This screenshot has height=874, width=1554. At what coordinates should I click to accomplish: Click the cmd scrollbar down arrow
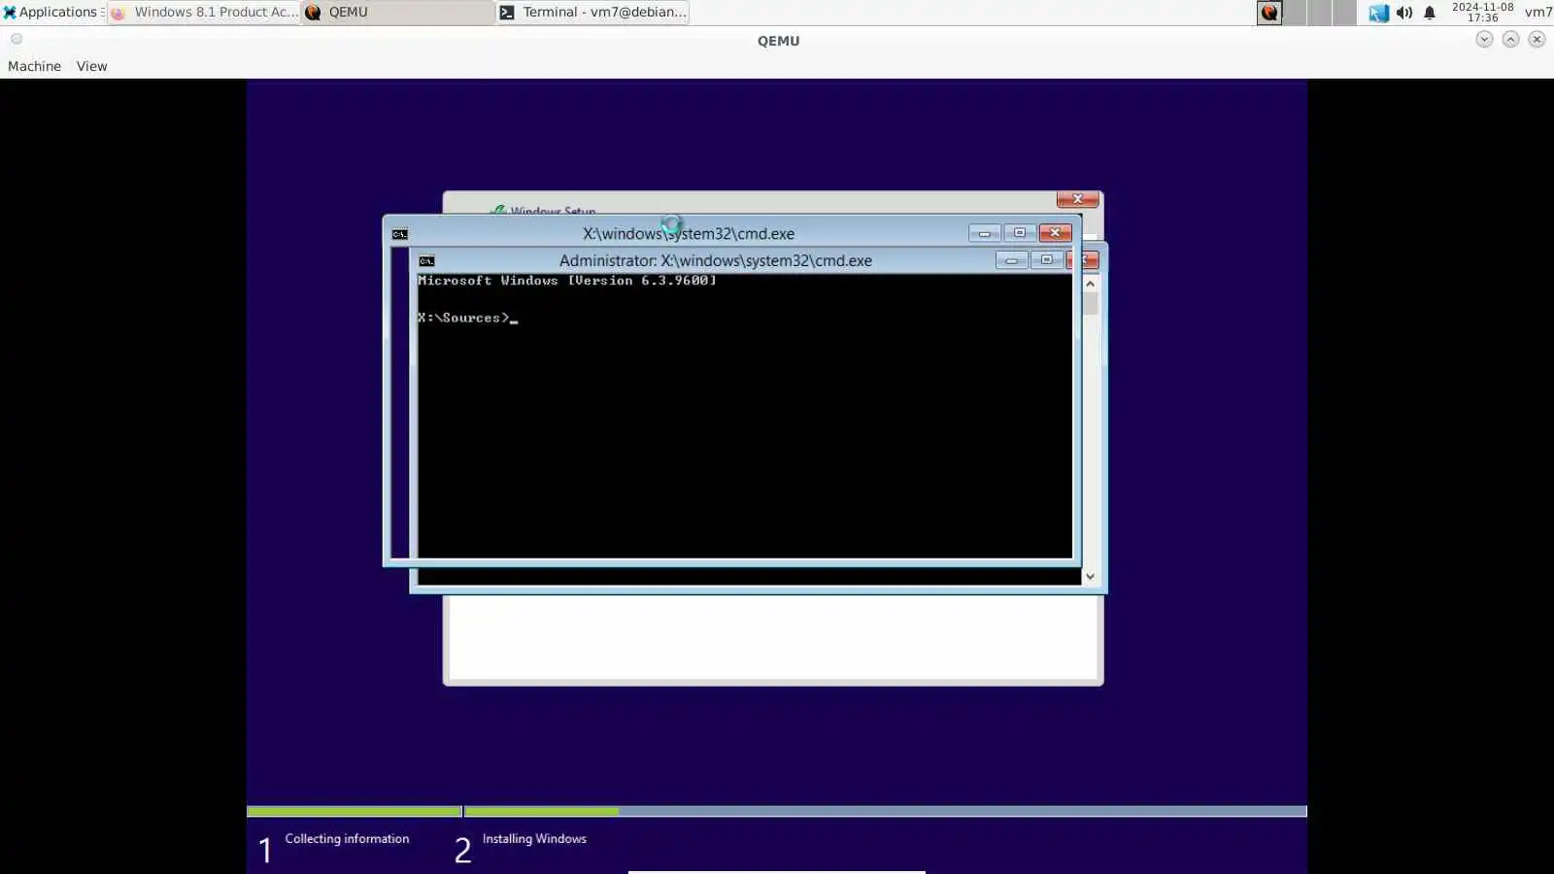click(x=1091, y=577)
